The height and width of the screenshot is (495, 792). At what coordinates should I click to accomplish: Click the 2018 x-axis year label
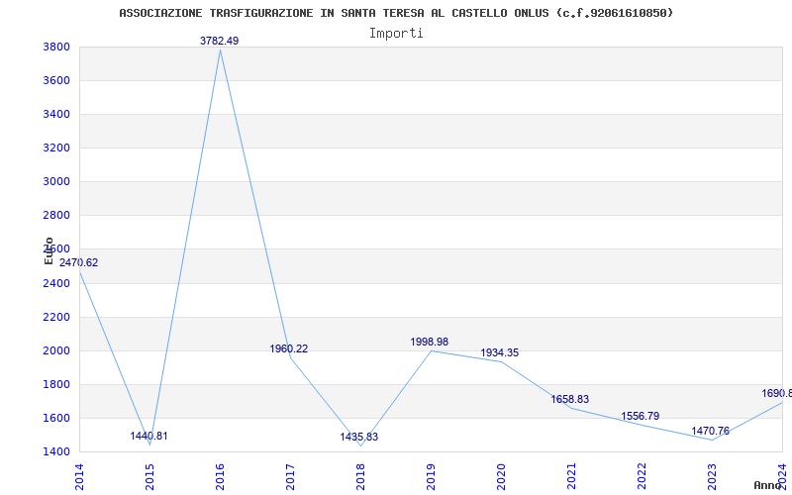coord(360,477)
